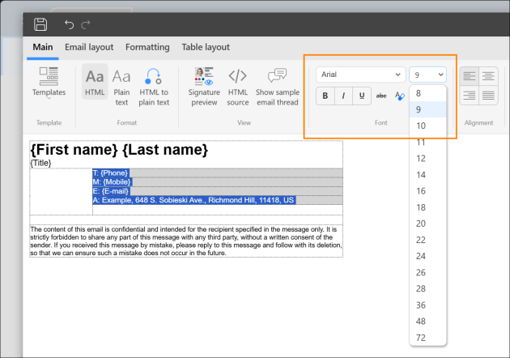Click the {Title} placeholder
Viewport: 510px width, 358px height.
click(x=40, y=163)
